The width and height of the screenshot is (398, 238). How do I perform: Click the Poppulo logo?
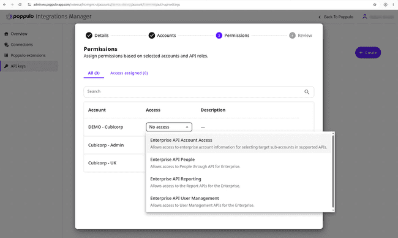pos(20,17)
